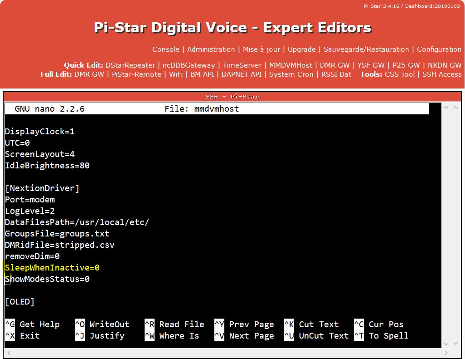Click the DMRidFile=stripped.csv line
Screen dimensions: 465x359
tap(60, 245)
